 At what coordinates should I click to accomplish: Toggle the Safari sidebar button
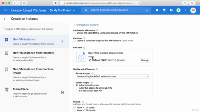25,3
